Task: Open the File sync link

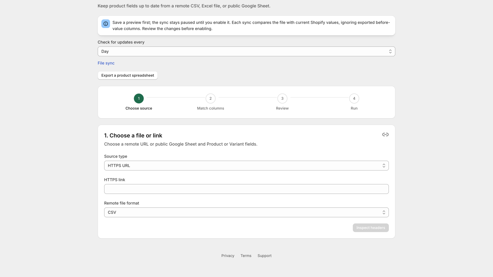Action: pyautogui.click(x=106, y=63)
